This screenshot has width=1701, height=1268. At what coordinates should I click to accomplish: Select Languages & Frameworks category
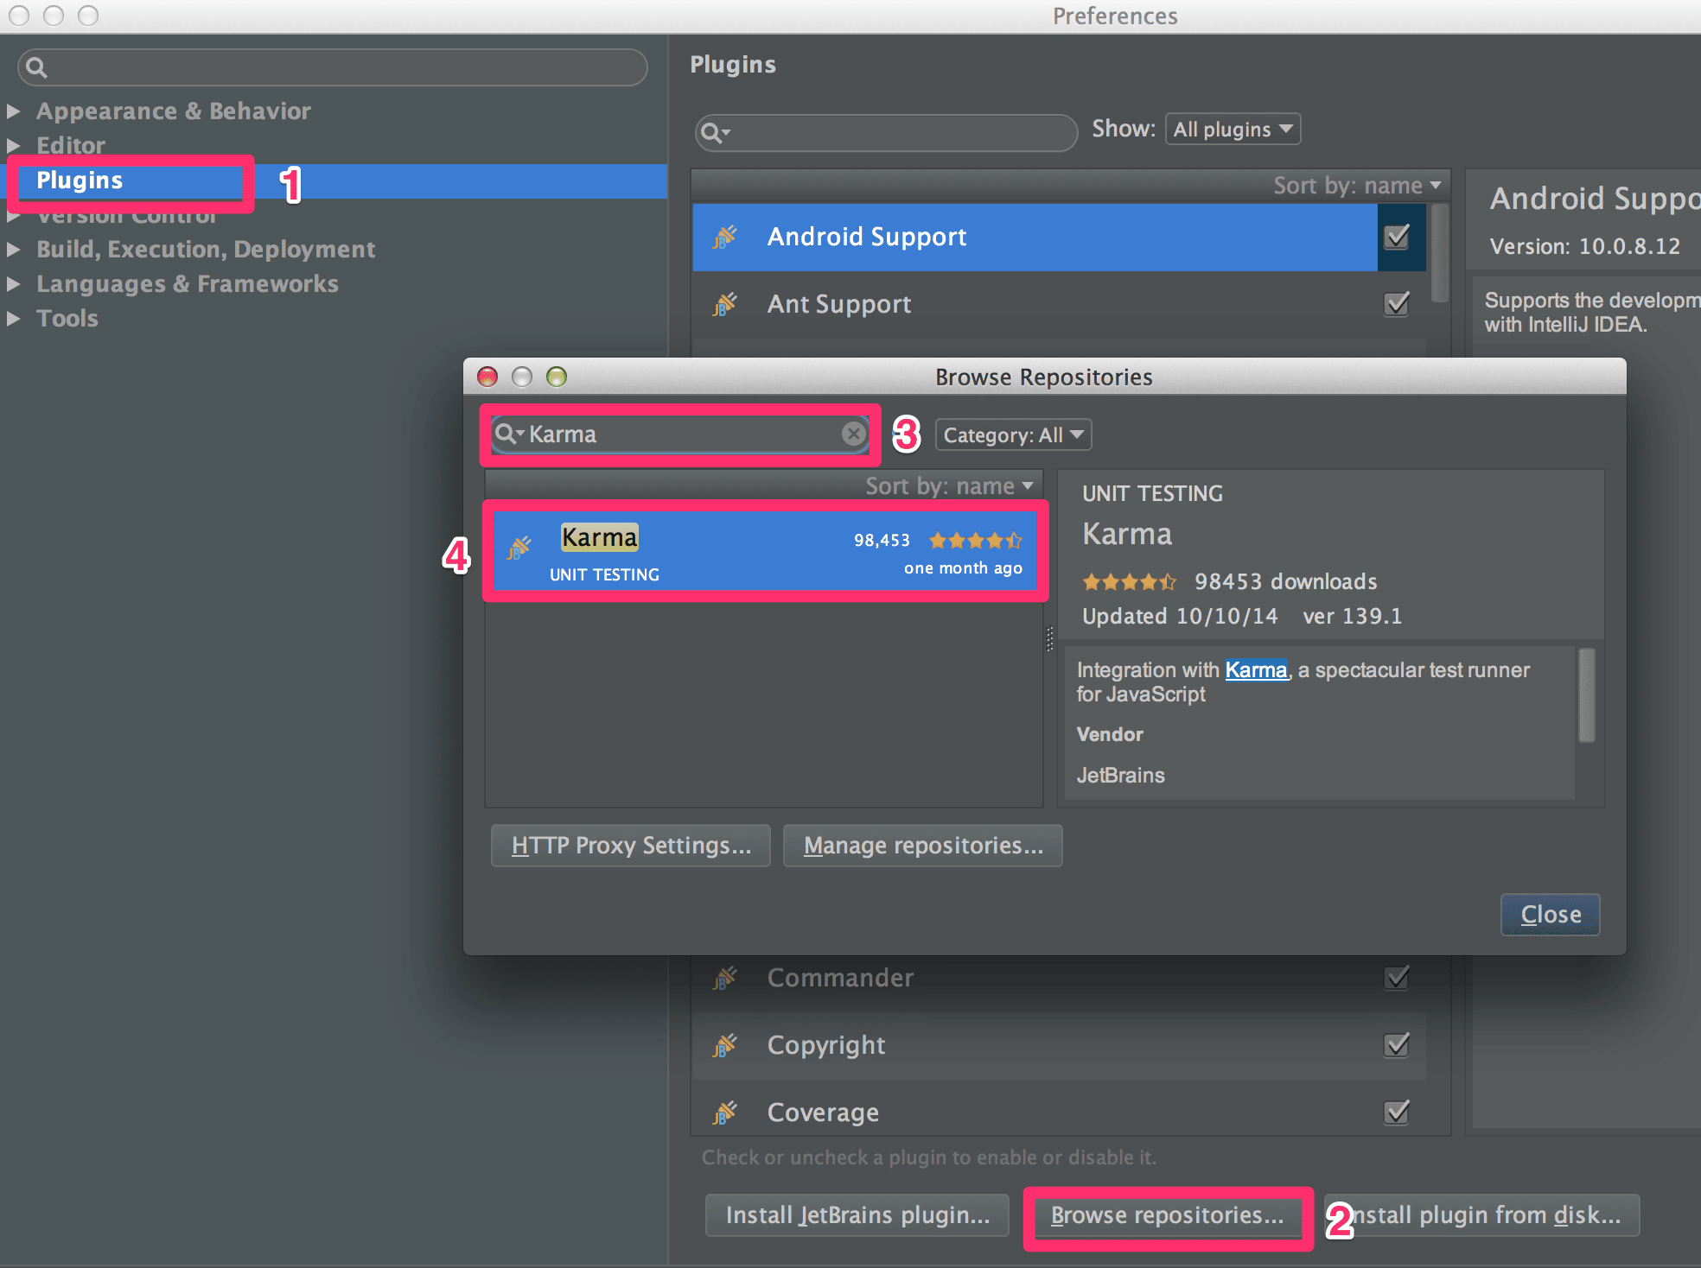coord(187,284)
